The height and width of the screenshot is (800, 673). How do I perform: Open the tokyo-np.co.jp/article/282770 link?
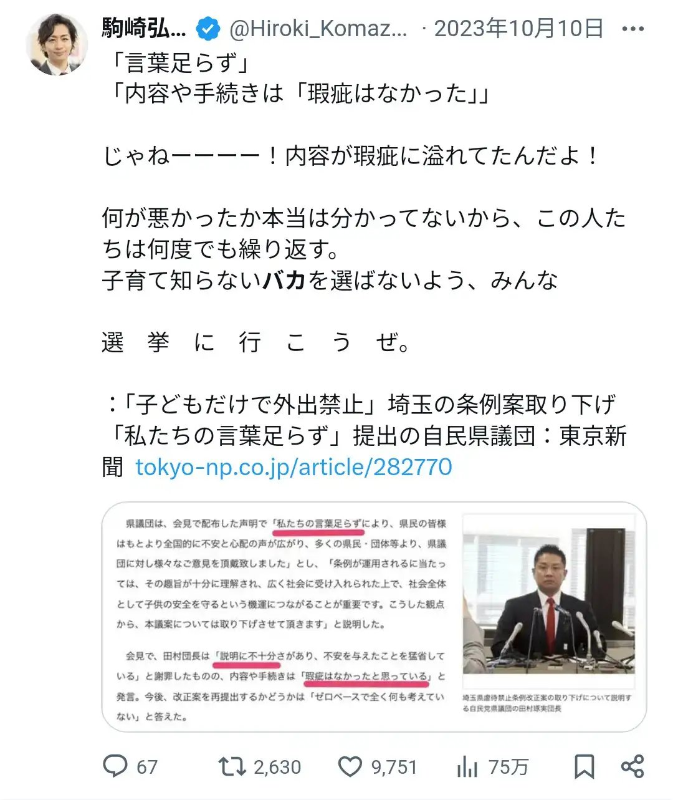(x=294, y=467)
